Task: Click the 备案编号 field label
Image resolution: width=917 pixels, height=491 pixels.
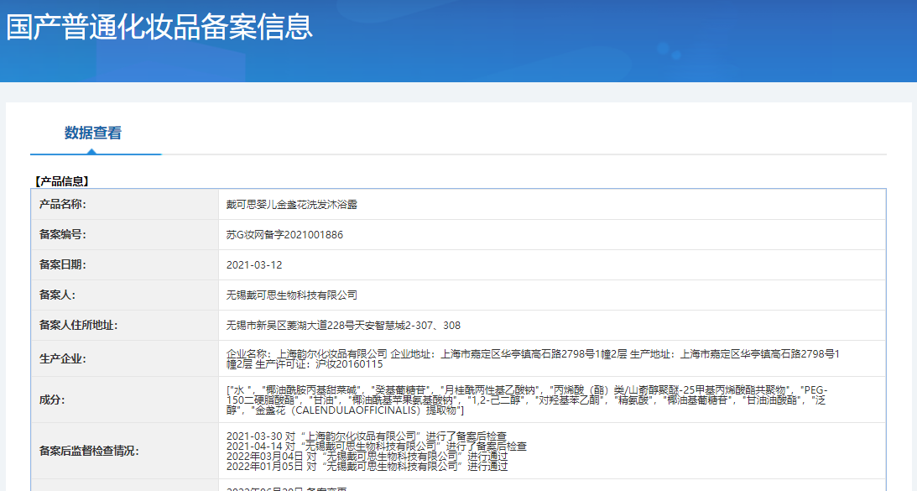Action: 63,235
